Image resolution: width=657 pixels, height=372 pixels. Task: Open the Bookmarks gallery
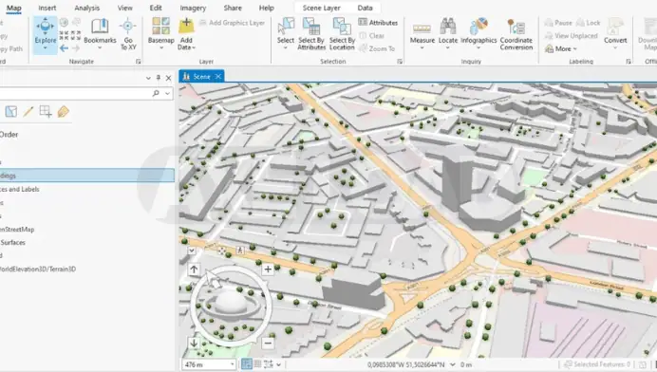[100, 32]
